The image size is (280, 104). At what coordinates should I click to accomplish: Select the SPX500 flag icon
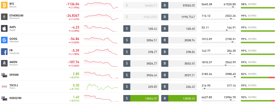[x=4, y=75]
